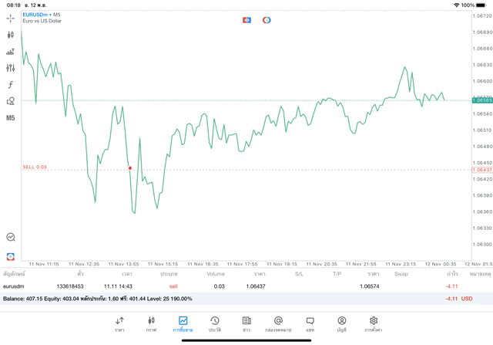Open the Chat bubble tab

click(310, 323)
